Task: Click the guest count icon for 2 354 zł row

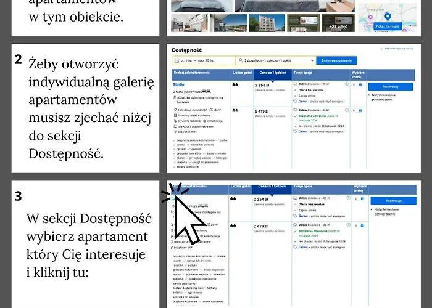Action: 235,84
